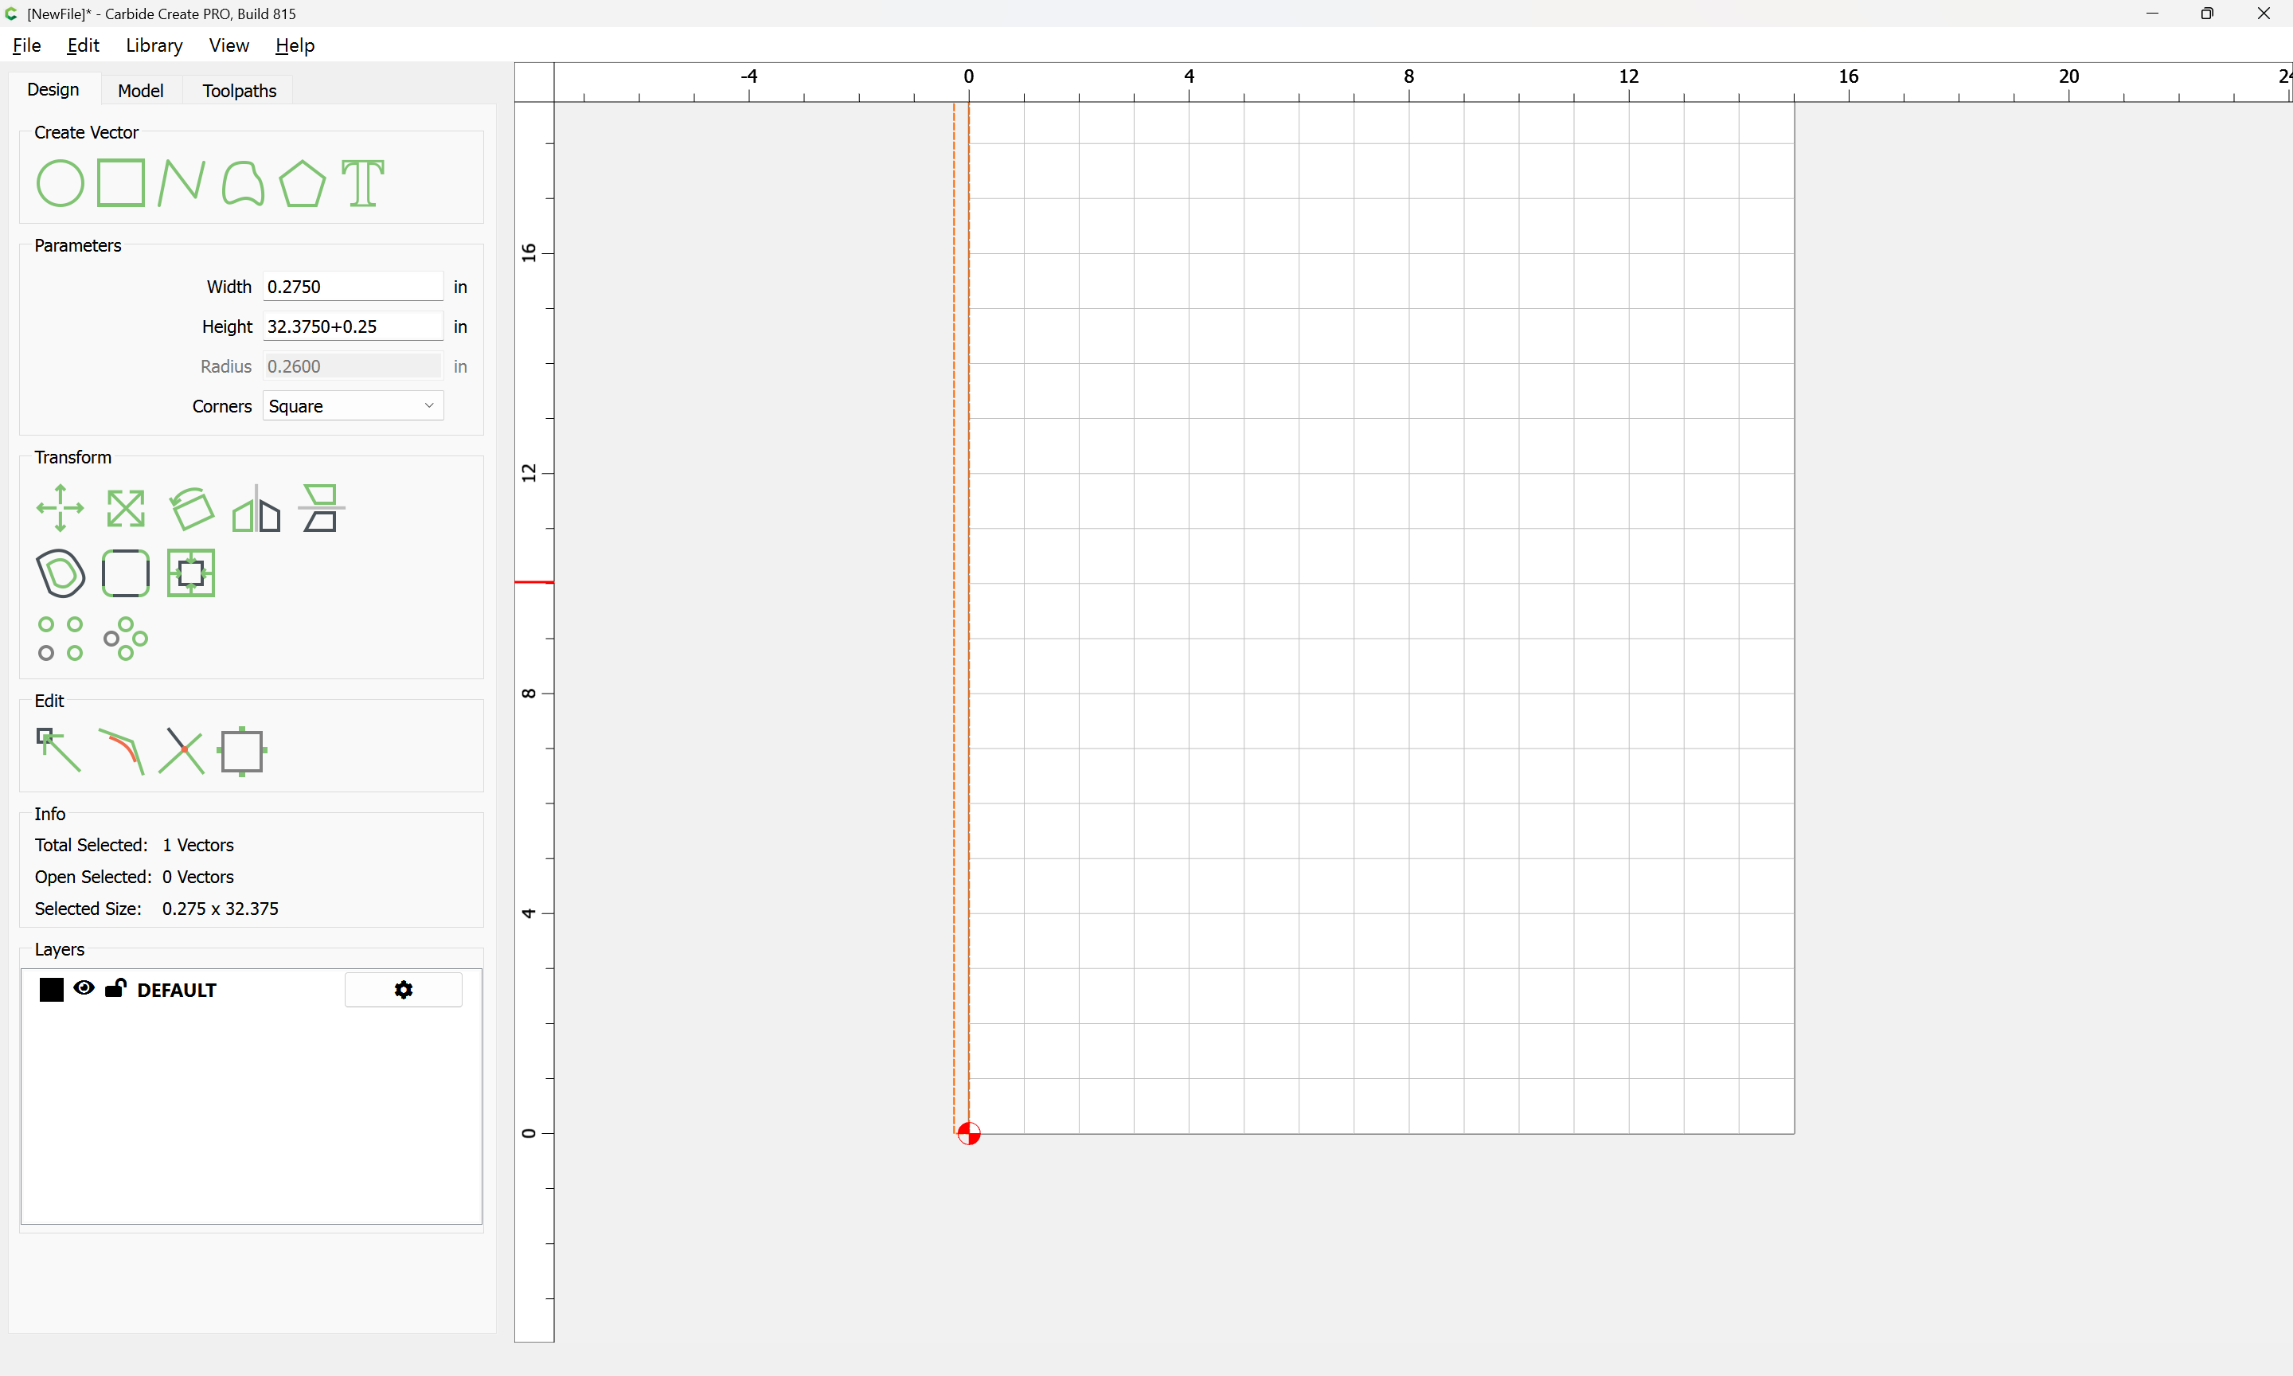2293x1376 pixels.
Task: Open the Circular Array tool
Action: tap(125, 639)
